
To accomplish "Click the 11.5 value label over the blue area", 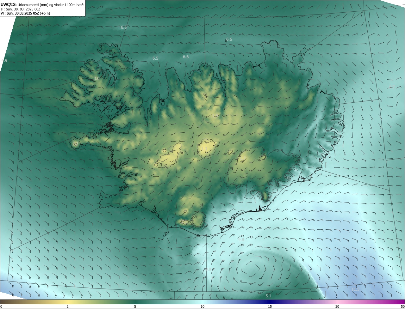I will (x=356, y=289).
